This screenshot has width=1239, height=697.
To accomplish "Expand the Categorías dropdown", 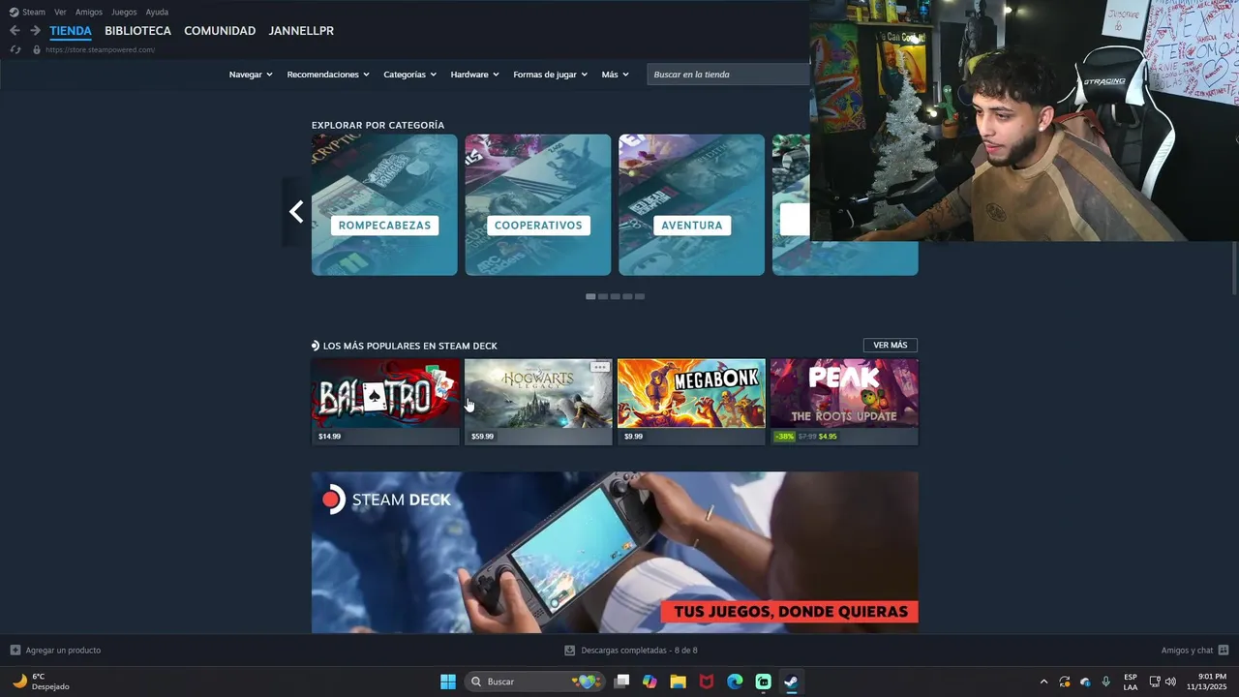I will (409, 75).
